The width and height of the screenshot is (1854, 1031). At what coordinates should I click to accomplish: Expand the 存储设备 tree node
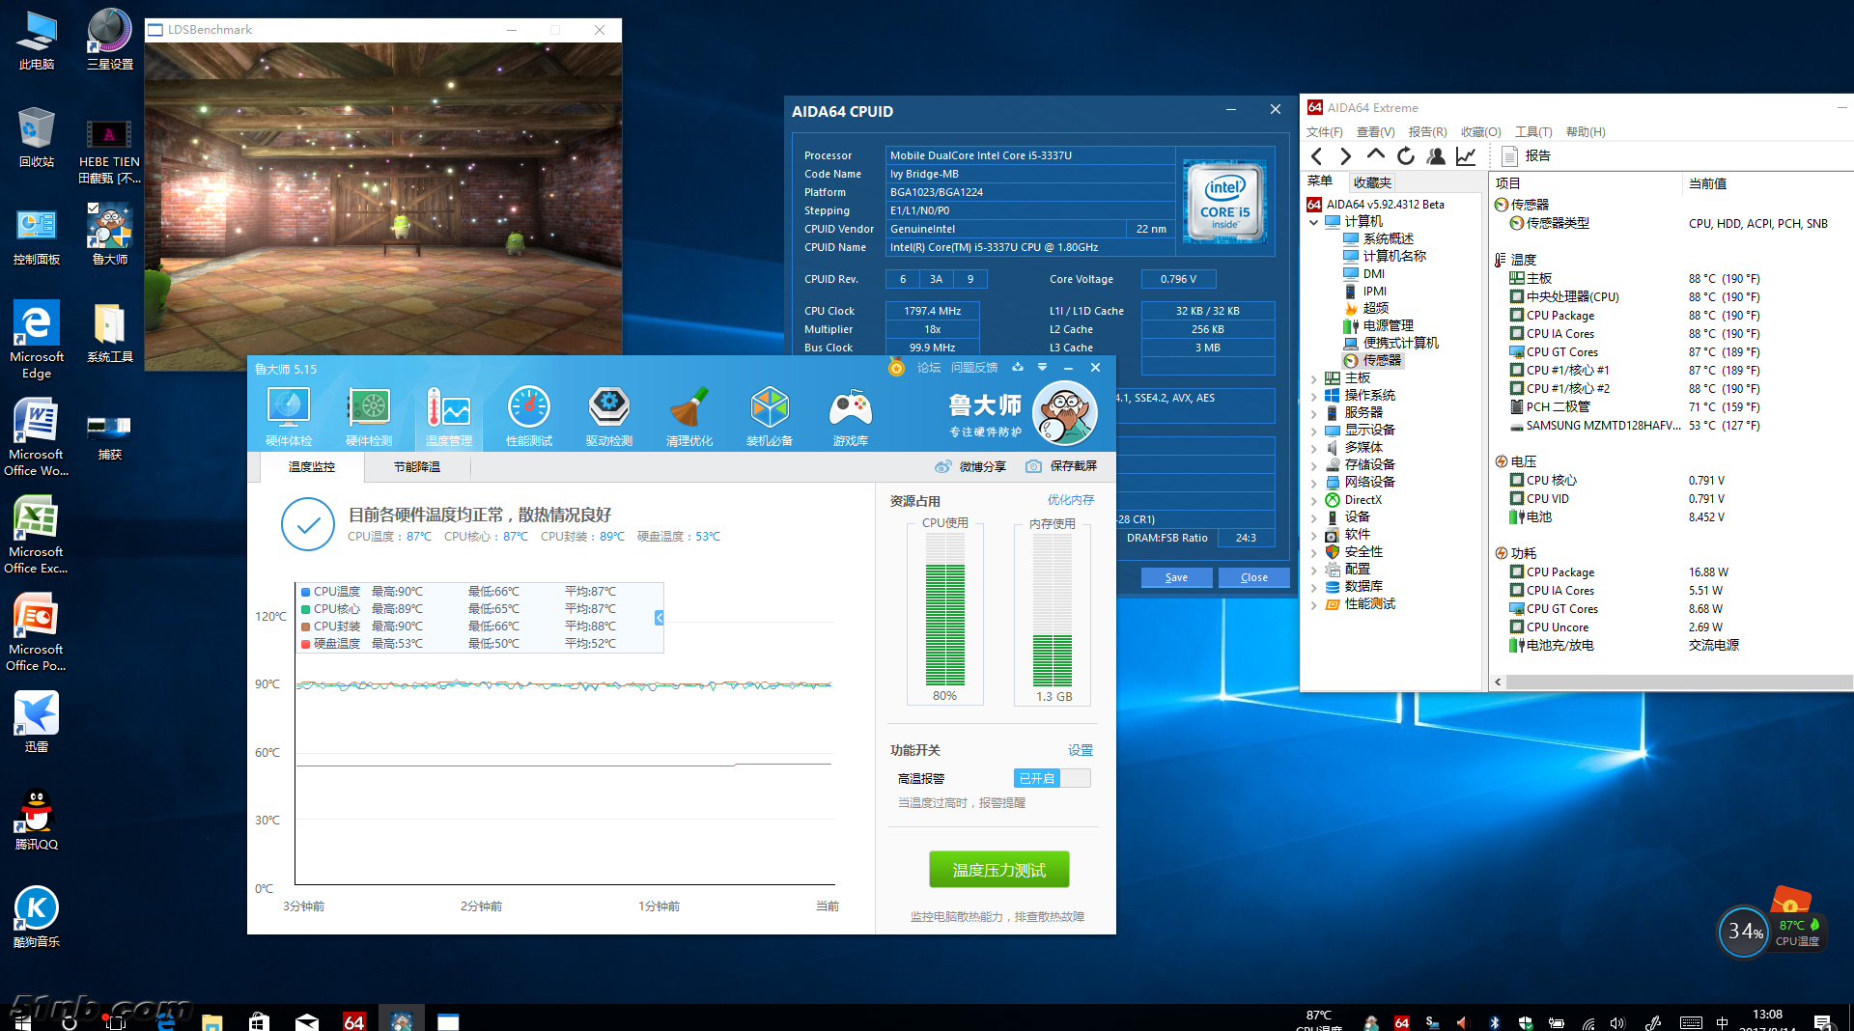[1314, 465]
